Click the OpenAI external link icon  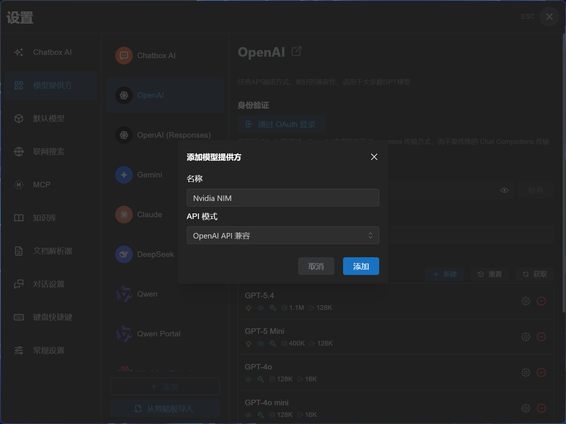[x=296, y=52]
